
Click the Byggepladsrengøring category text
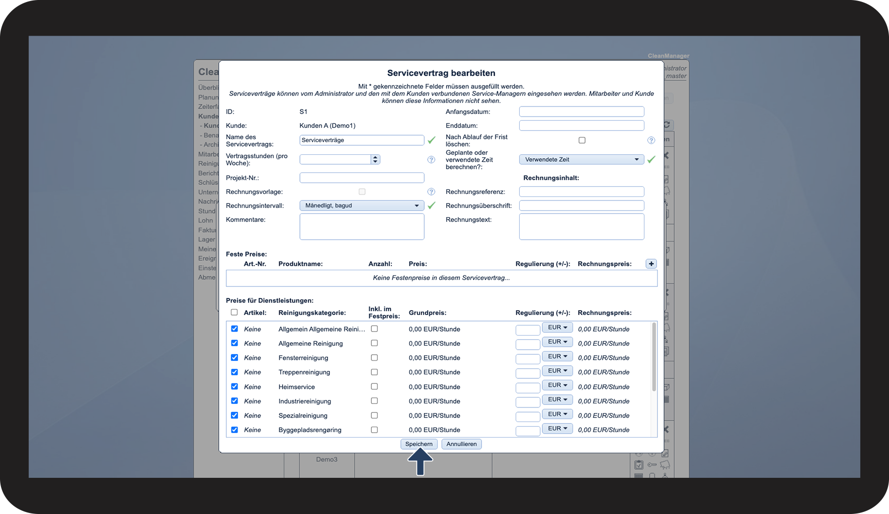pos(310,430)
